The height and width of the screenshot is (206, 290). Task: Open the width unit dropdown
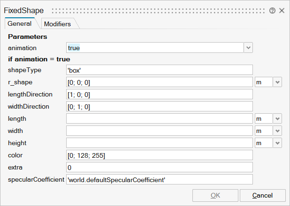(277, 131)
